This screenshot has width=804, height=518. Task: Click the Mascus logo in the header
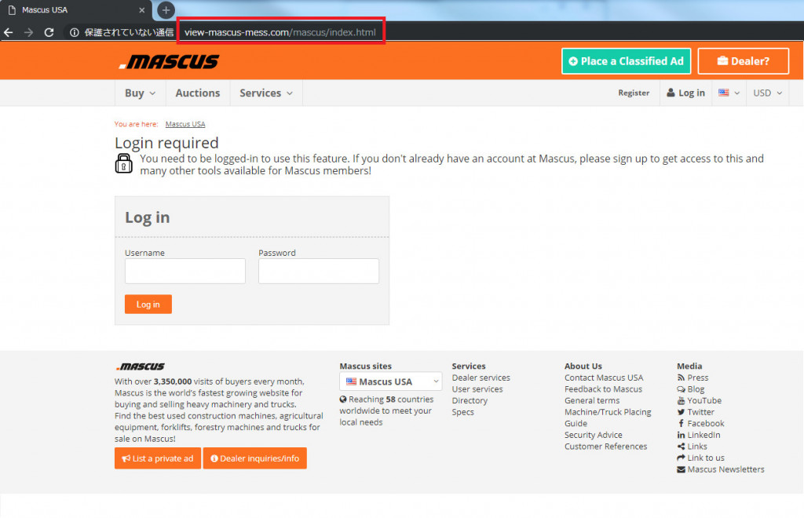(x=170, y=61)
